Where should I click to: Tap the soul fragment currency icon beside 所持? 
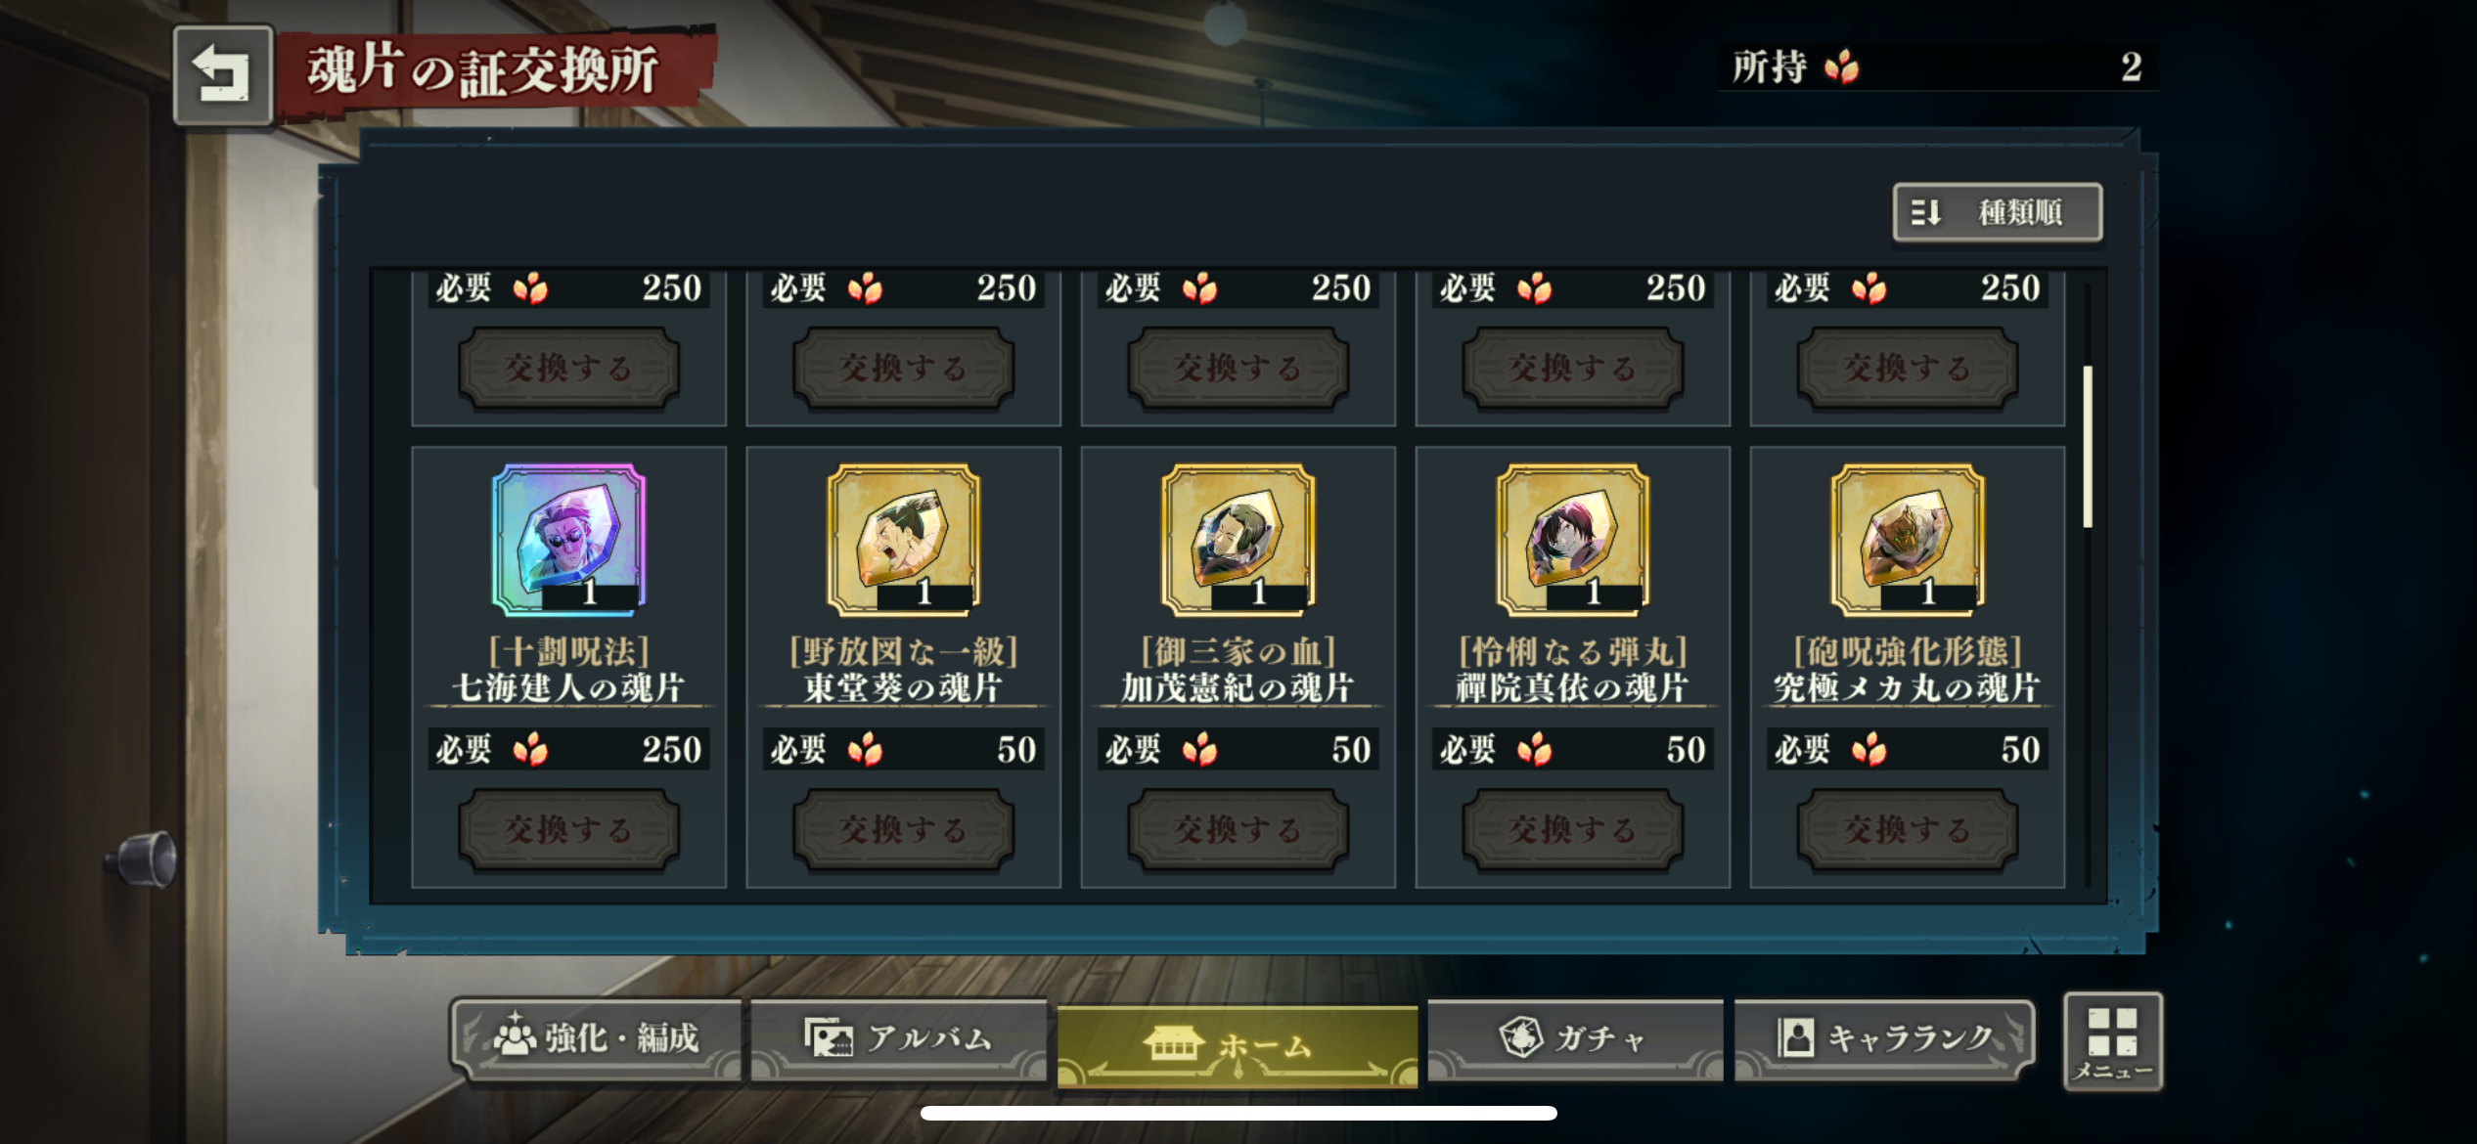pyautogui.click(x=1841, y=66)
